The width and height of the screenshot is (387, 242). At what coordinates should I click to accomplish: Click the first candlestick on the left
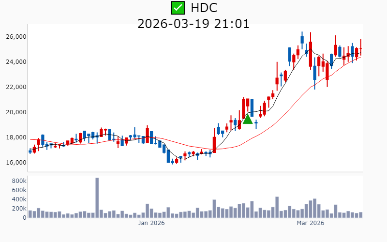tap(30, 151)
